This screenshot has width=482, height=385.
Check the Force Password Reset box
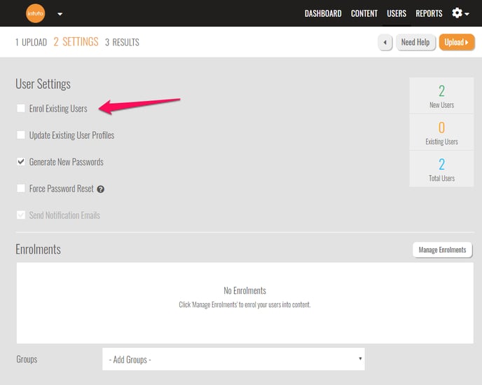tap(21, 188)
